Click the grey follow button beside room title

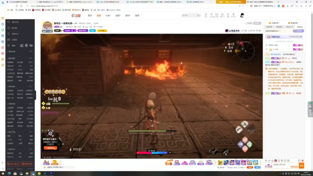(257, 23)
